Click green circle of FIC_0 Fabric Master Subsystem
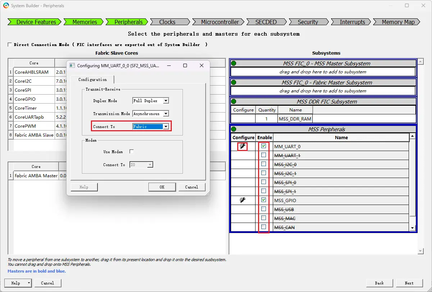This screenshot has width=432, height=292. coord(234,82)
